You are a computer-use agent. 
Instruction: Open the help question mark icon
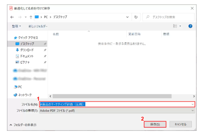[x=190, y=26]
